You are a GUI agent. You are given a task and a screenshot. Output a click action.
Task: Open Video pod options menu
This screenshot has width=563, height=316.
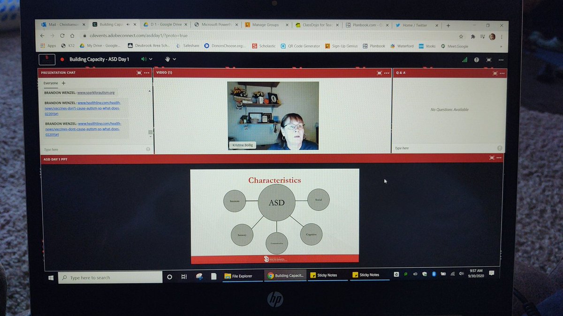click(x=387, y=73)
